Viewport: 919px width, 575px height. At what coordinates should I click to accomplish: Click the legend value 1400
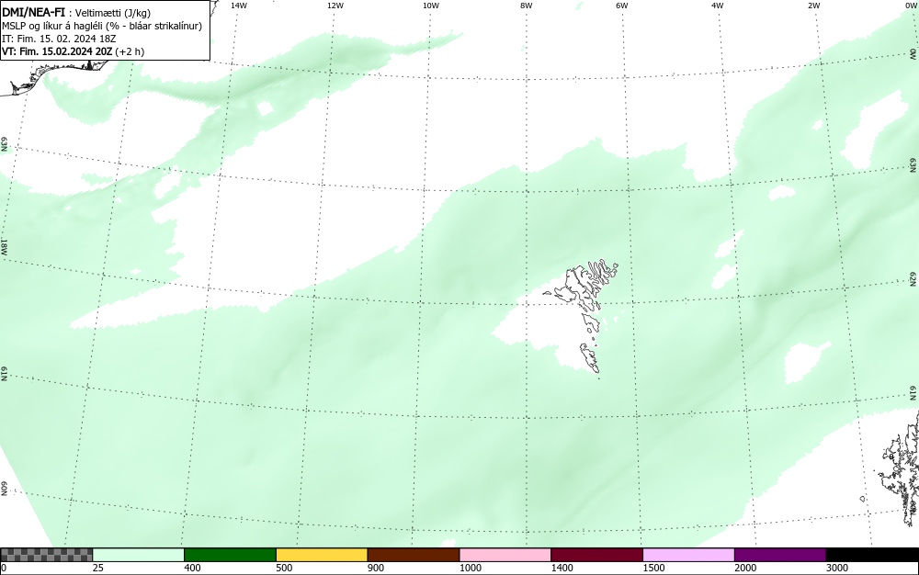click(562, 568)
